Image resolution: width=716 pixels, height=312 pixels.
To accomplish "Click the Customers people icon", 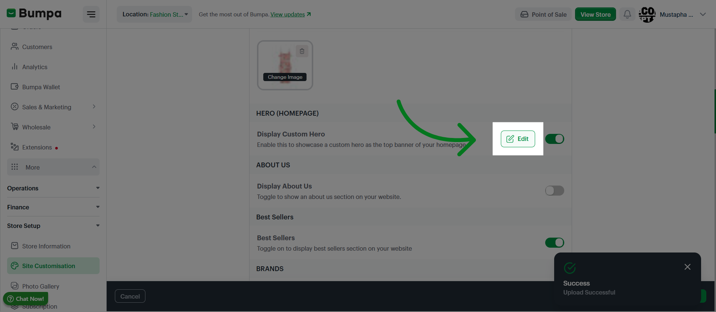I will click(x=15, y=46).
